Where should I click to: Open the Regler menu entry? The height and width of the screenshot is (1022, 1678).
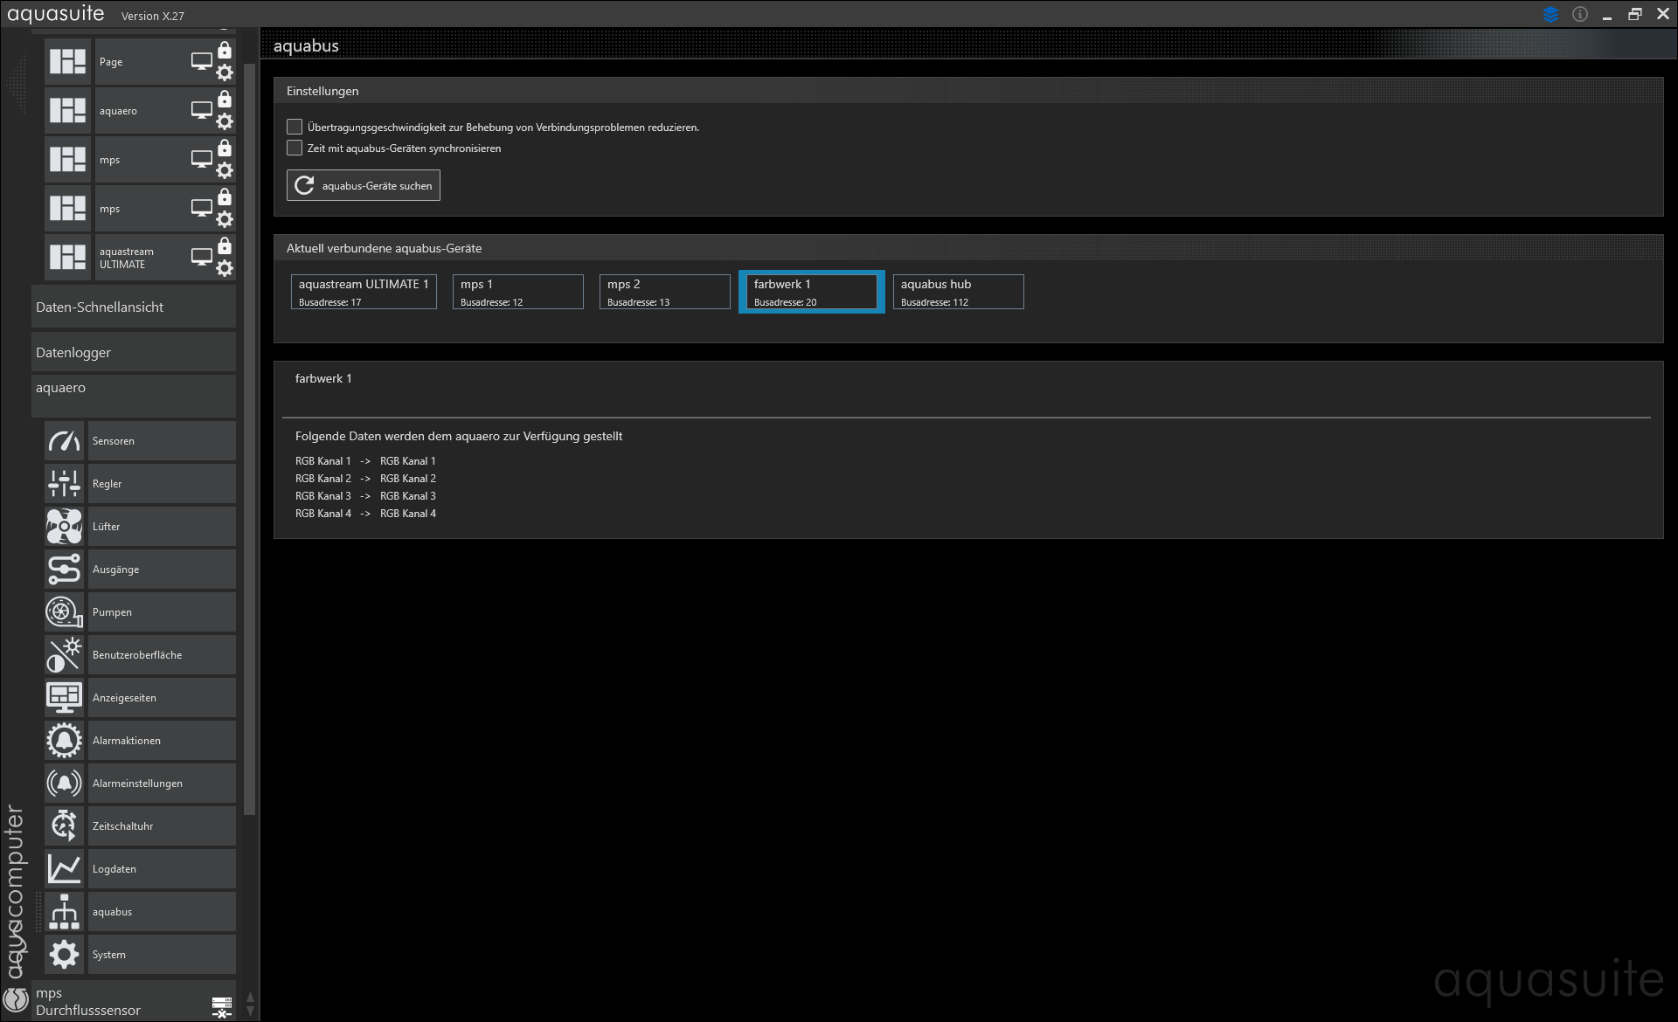pyautogui.click(x=162, y=484)
